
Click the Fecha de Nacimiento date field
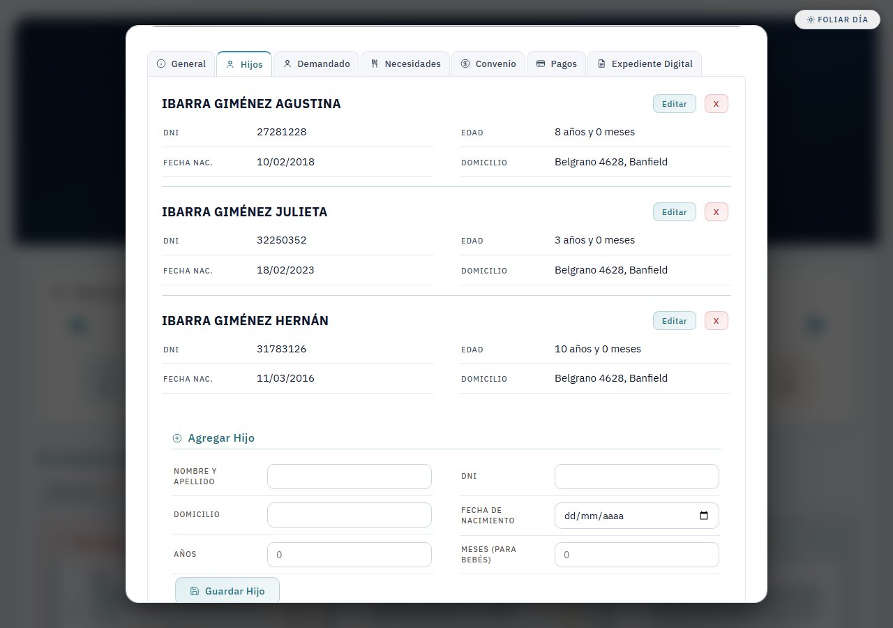[x=637, y=516]
